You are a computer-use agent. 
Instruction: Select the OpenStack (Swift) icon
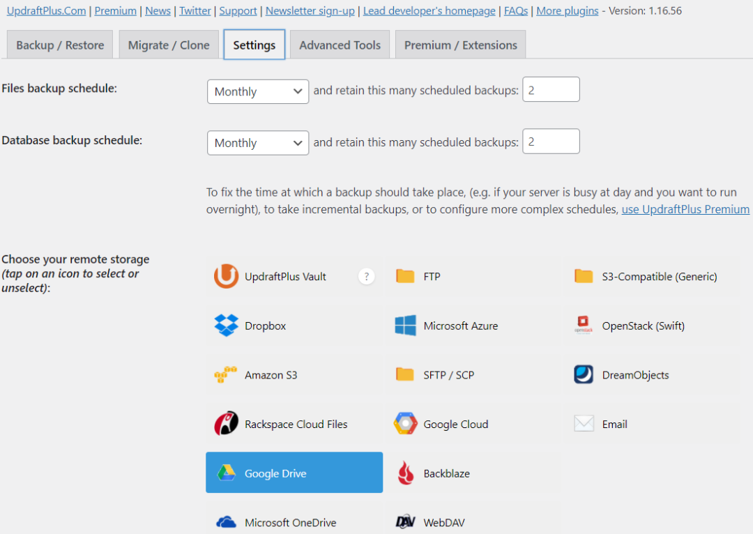[x=584, y=325]
